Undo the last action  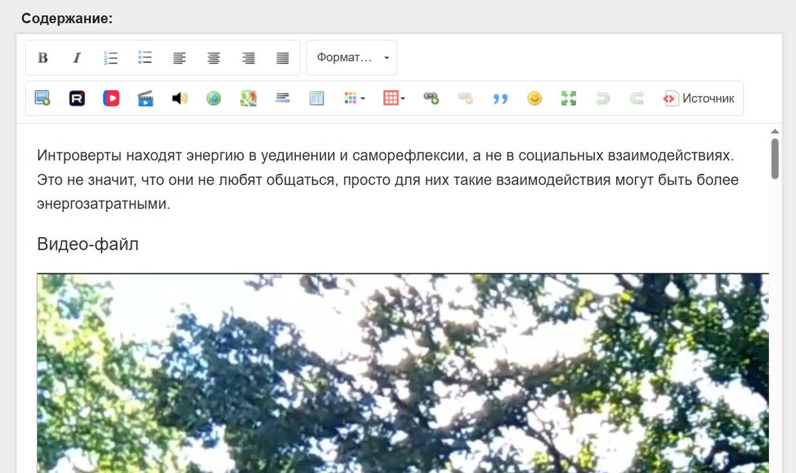603,99
